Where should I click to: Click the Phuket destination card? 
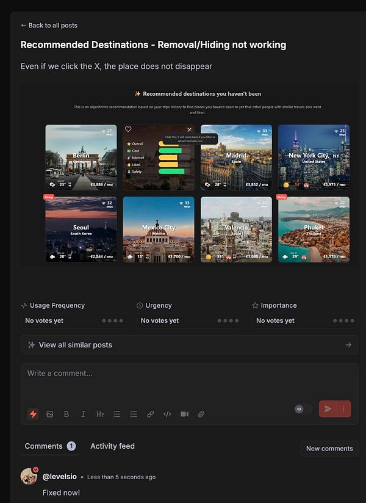pos(314,230)
